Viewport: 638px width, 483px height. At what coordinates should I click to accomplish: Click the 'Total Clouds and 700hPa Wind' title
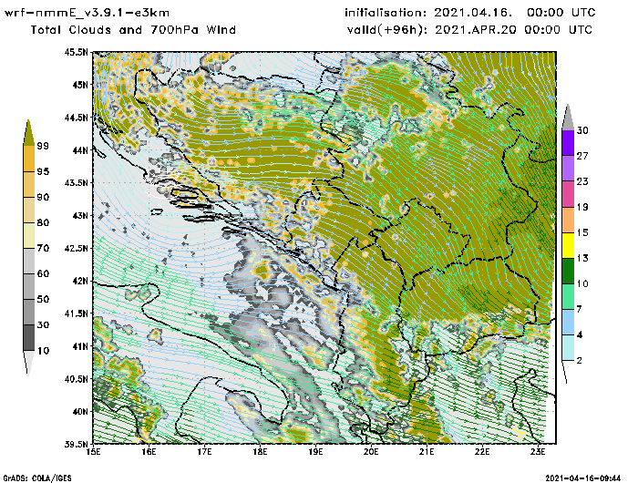[x=133, y=30]
